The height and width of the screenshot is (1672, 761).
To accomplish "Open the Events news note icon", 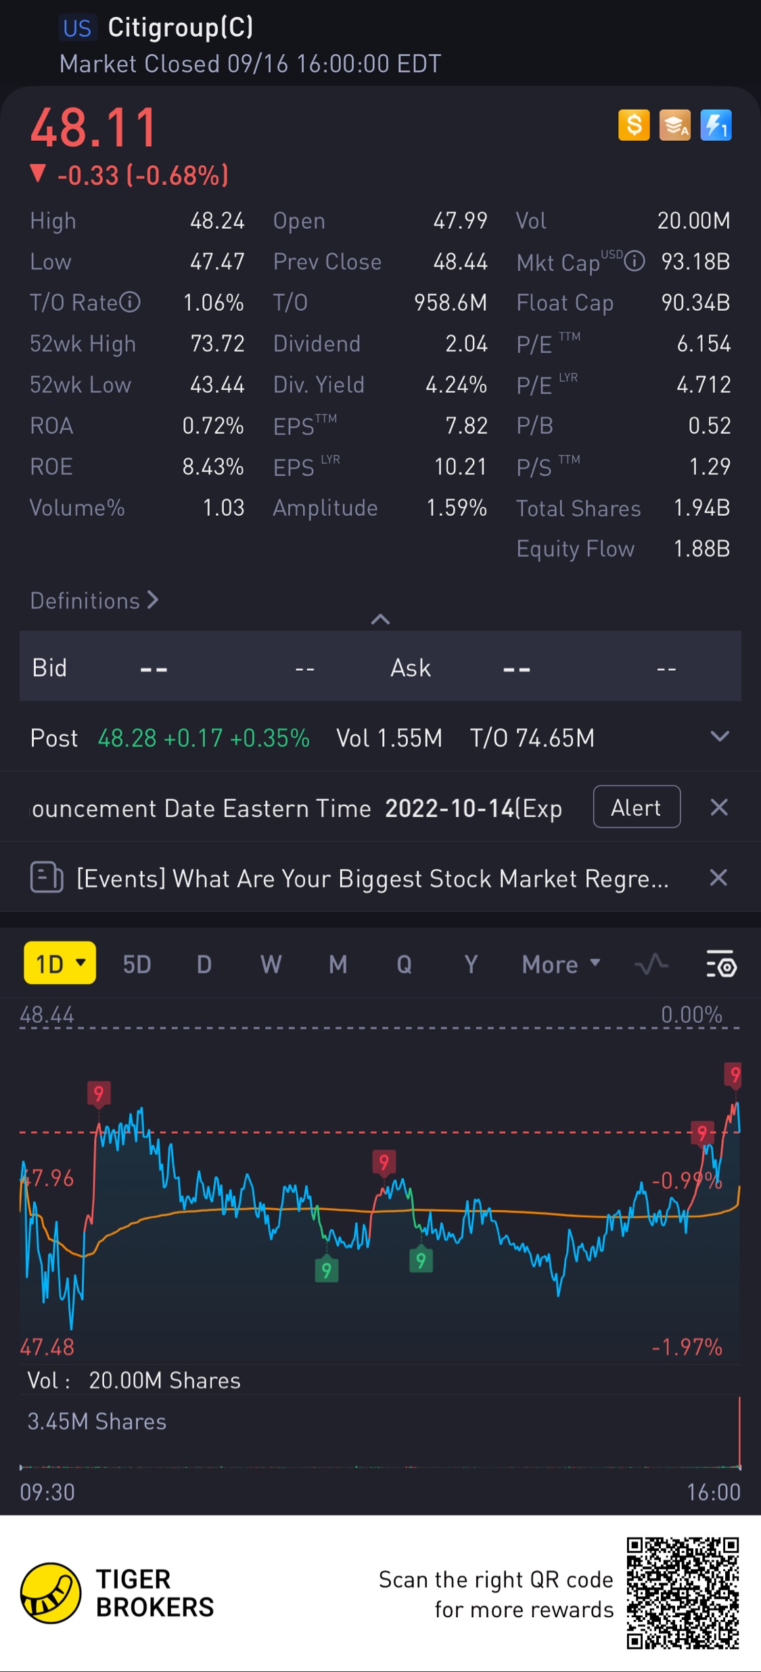I will coord(47,878).
